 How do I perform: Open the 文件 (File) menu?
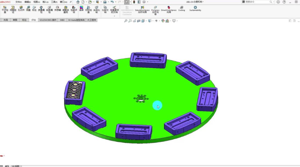tap(18, 2)
